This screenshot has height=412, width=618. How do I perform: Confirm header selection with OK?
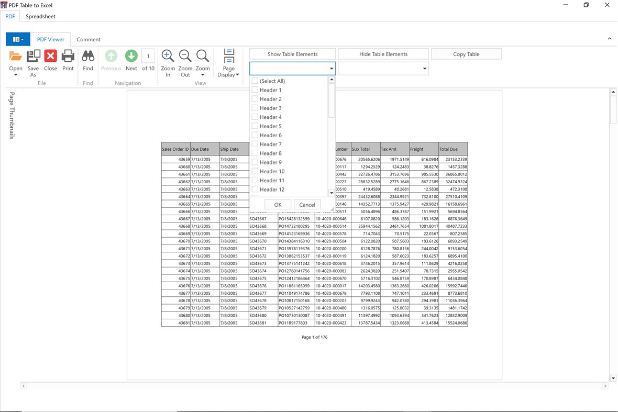(278, 204)
